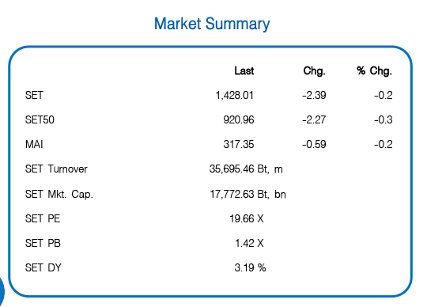Select SET50 last value 920.96
This screenshot has height=307, width=427.
tap(239, 119)
